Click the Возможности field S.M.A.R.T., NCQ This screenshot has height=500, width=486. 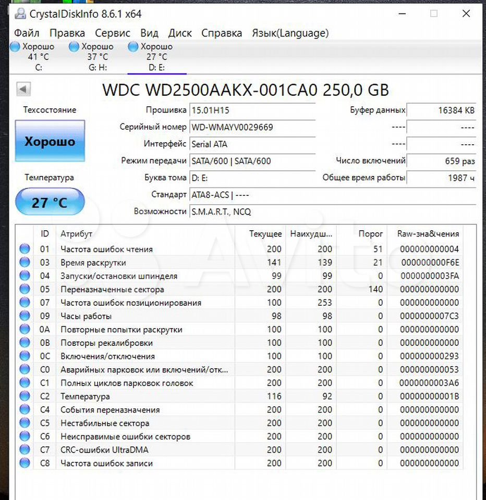[x=333, y=211]
